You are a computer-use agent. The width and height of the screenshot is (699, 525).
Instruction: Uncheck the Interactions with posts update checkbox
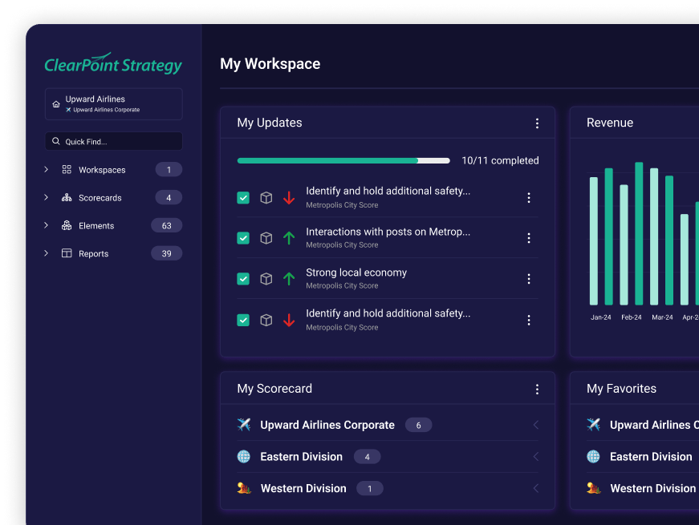point(243,238)
